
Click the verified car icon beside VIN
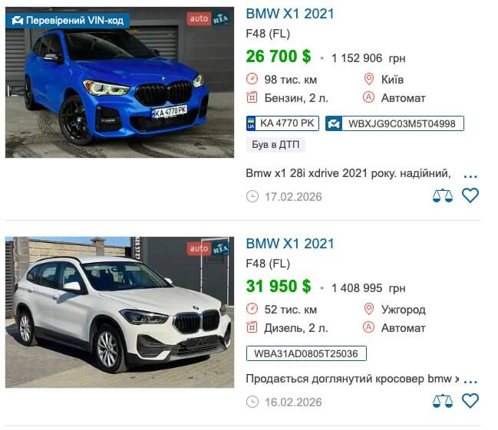(334, 123)
